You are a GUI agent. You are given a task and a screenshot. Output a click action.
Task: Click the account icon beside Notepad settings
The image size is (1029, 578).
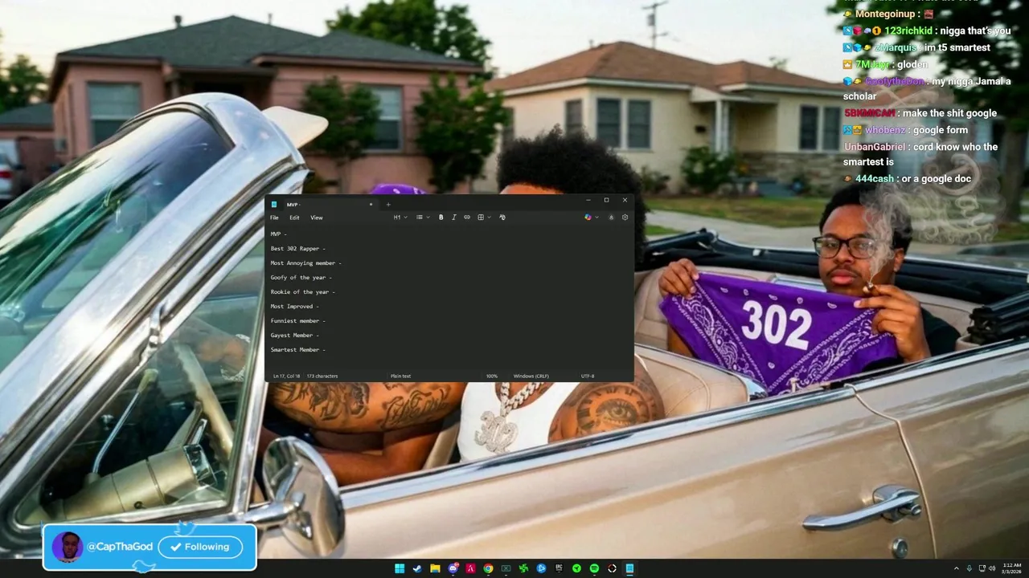611,217
